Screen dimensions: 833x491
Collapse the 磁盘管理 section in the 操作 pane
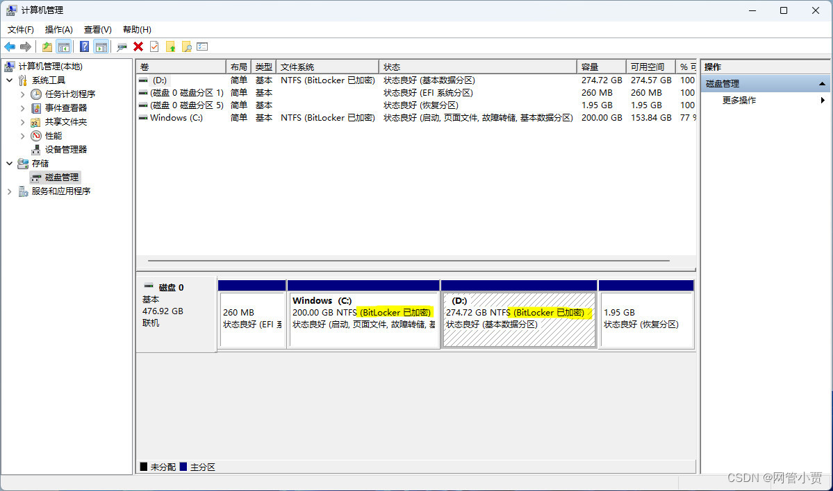(822, 84)
